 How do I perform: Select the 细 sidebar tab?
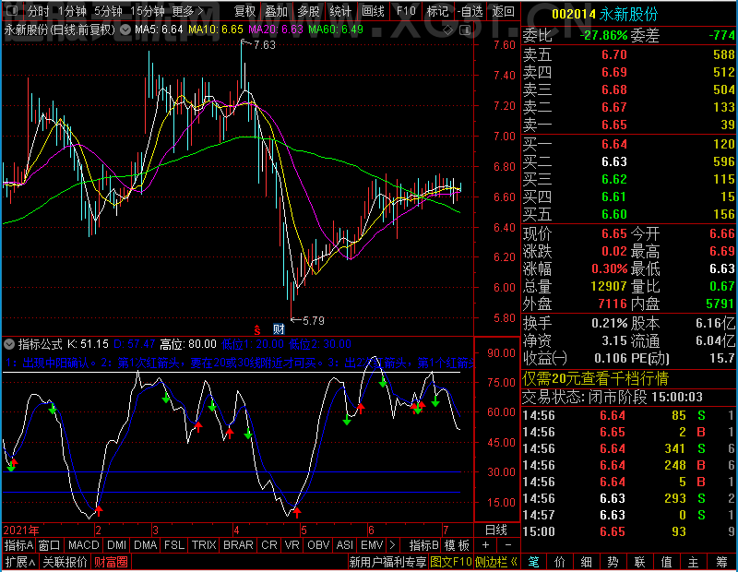point(587,562)
